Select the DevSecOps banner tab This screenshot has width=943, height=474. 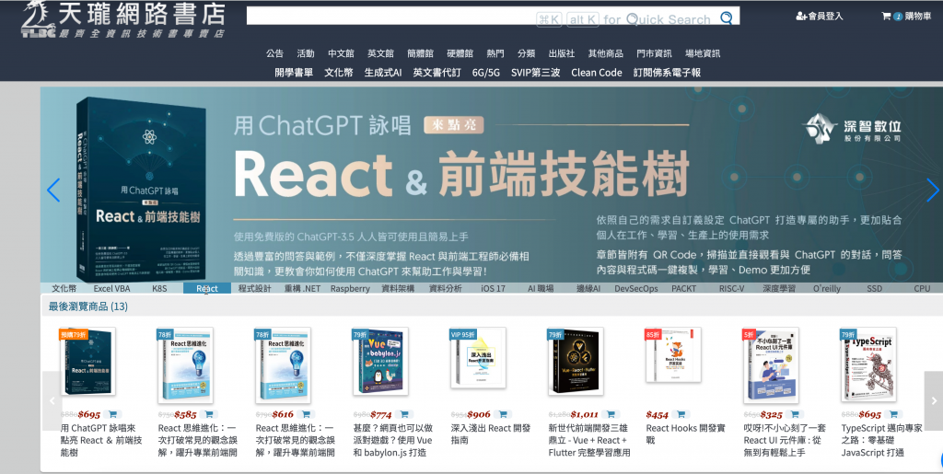pyautogui.click(x=636, y=288)
